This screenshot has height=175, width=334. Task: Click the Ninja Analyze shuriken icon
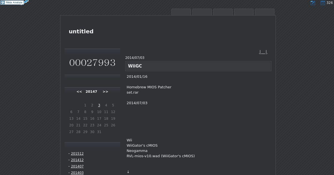click(x=3, y=2)
